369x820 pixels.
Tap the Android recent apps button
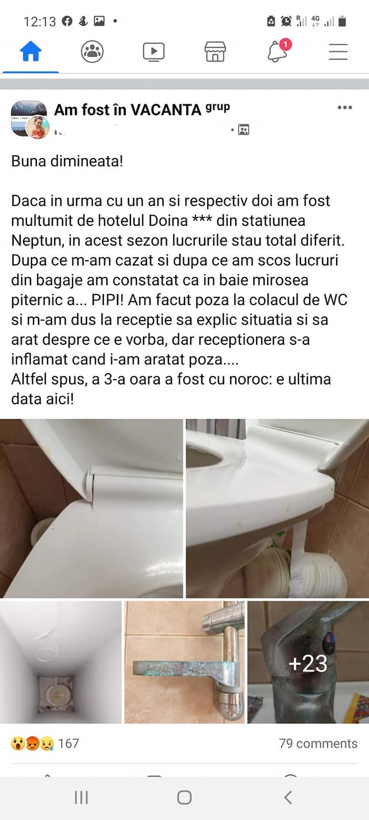81,798
